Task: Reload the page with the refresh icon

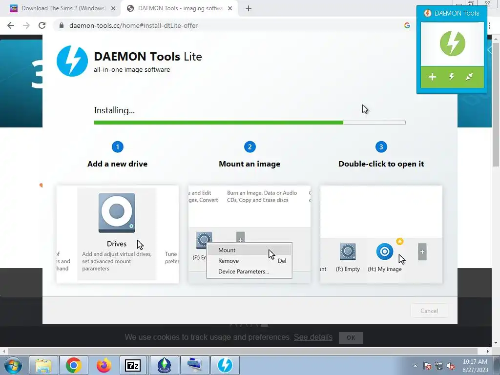Action: click(42, 25)
